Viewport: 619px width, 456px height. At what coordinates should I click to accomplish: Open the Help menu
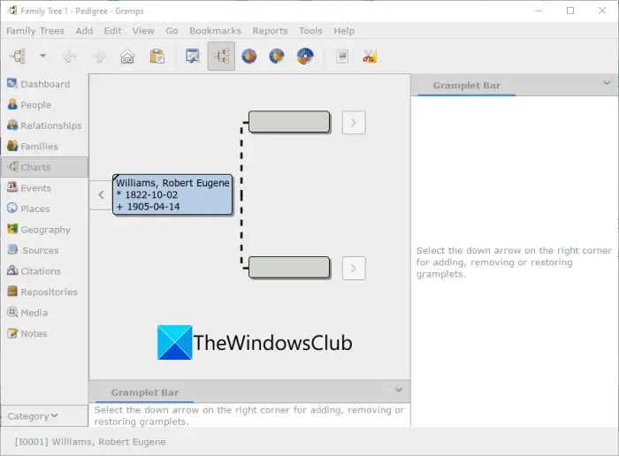[x=344, y=31]
